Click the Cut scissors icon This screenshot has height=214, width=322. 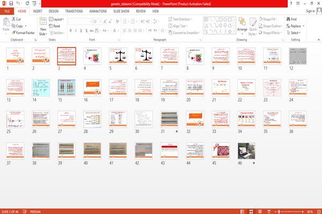click(x=13, y=19)
